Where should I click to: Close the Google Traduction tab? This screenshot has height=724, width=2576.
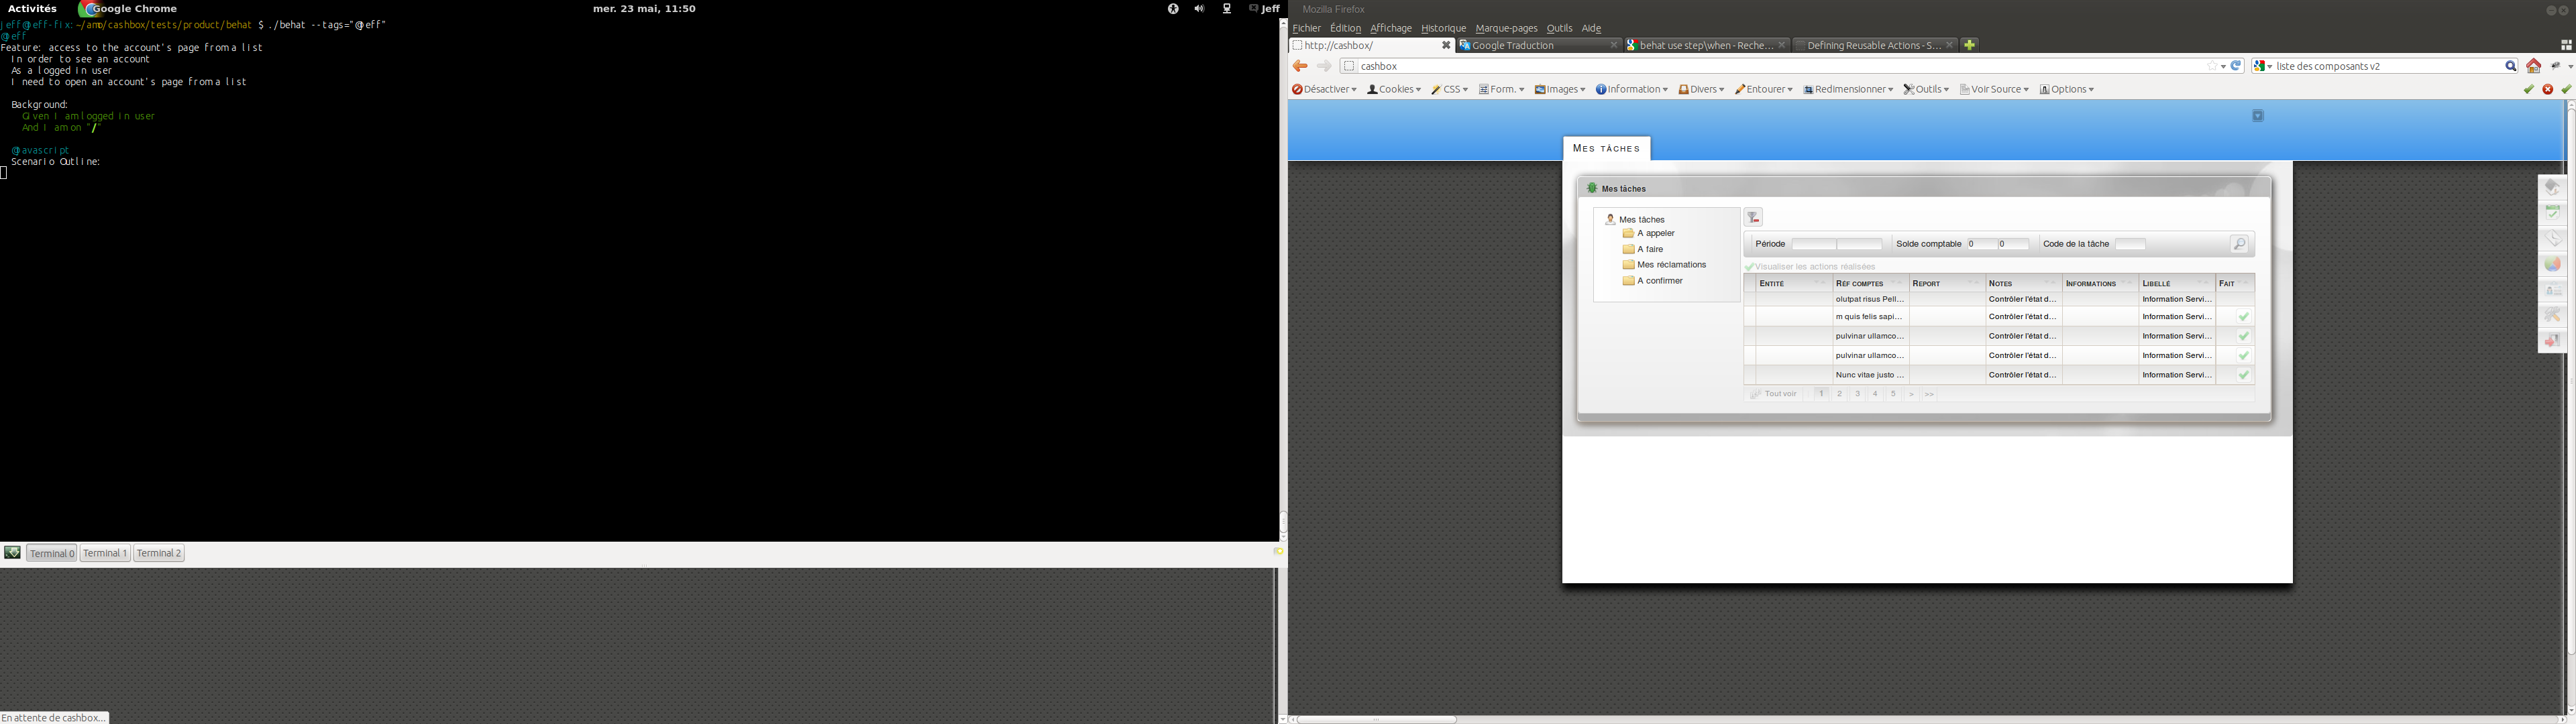pyautogui.click(x=1613, y=45)
